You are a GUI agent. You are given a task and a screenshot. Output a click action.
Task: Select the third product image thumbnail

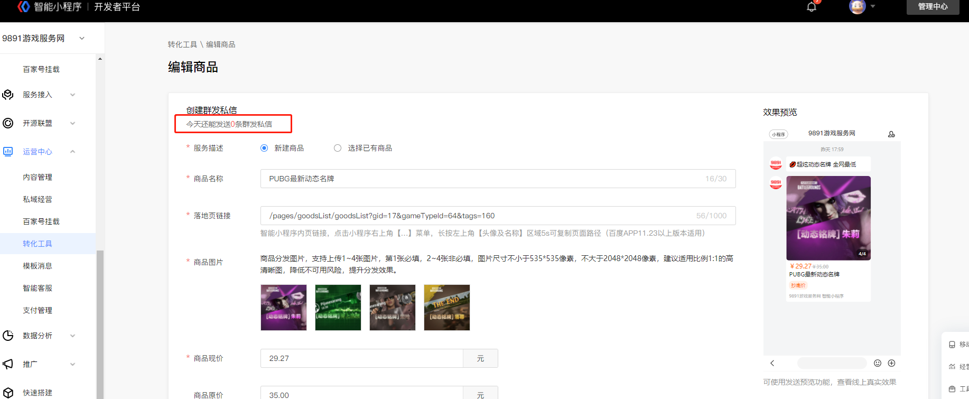pos(393,308)
